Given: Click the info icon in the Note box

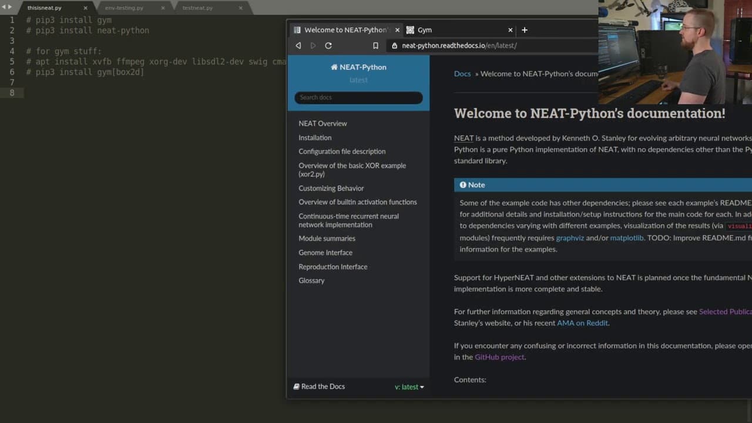Looking at the screenshot, I should (x=463, y=184).
